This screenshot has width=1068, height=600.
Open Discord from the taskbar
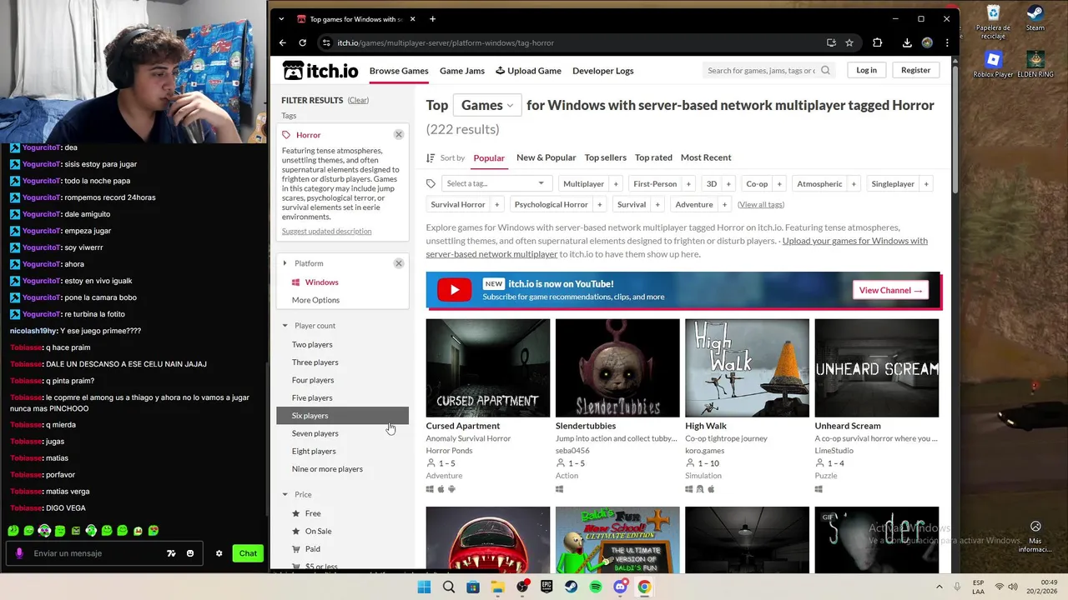tap(620, 587)
